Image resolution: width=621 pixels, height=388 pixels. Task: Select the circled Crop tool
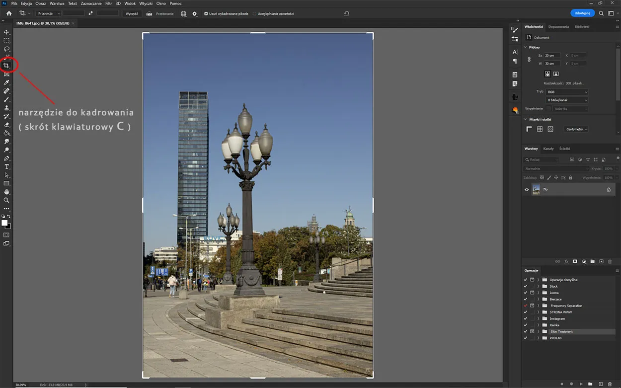6,65
